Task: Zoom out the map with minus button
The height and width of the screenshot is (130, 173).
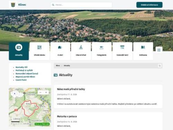Action: tap(40, 92)
